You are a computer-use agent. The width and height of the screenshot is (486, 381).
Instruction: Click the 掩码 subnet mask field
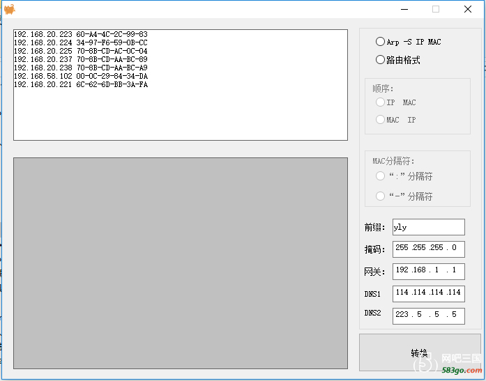(x=428, y=249)
